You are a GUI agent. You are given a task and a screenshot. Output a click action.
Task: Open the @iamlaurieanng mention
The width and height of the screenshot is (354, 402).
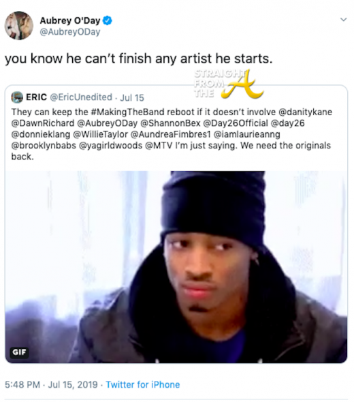(247, 134)
